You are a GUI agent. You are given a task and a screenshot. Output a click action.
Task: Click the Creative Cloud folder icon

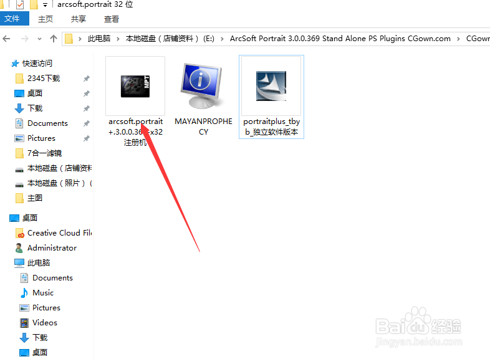[19, 233]
